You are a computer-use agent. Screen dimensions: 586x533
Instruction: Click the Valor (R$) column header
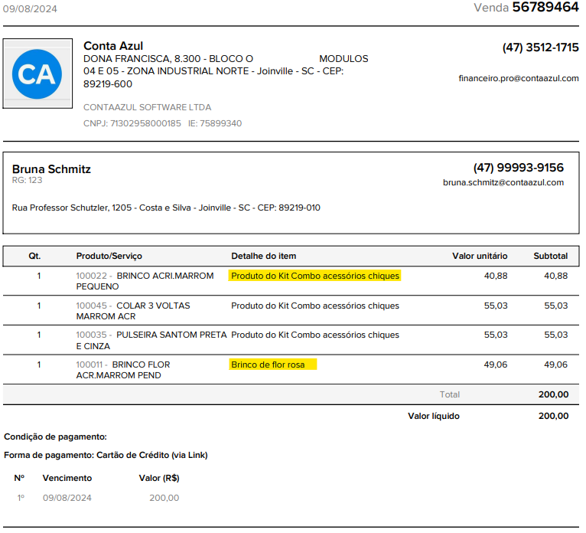[x=159, y=479]
